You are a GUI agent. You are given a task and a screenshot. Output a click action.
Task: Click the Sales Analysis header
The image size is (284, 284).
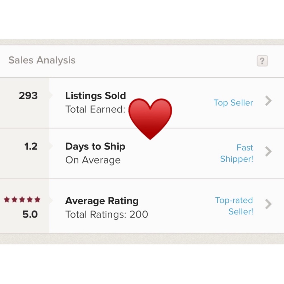coord(42,60)
